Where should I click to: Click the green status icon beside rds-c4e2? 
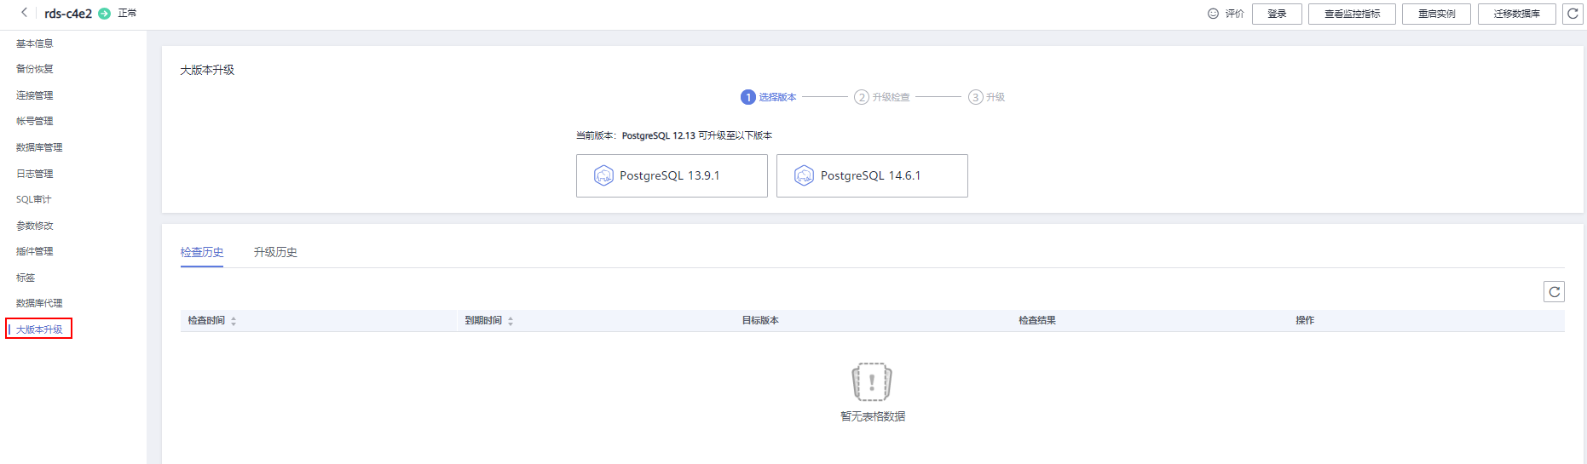[104, 14]
